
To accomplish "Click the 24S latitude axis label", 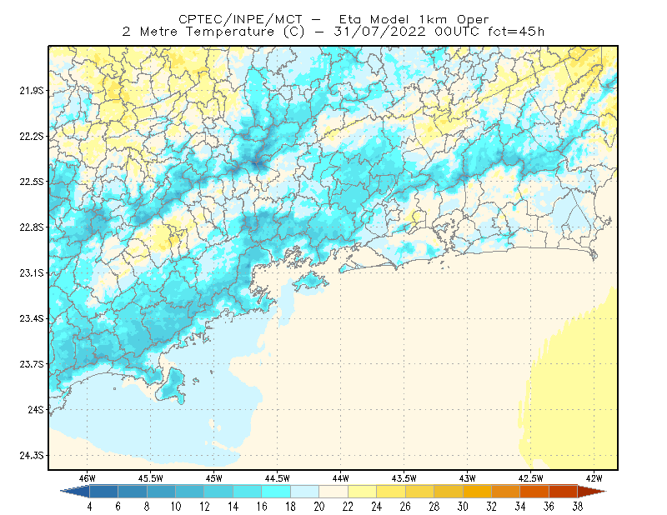I will pyautogui.click(x=36, y=409).
